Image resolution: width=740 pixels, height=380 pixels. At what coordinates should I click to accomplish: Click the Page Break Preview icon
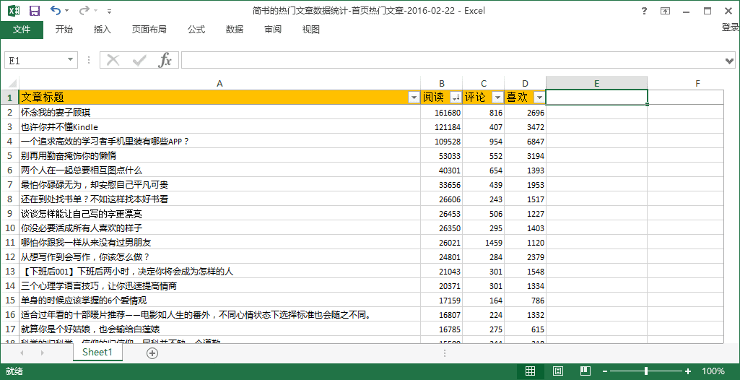[586, 371]
